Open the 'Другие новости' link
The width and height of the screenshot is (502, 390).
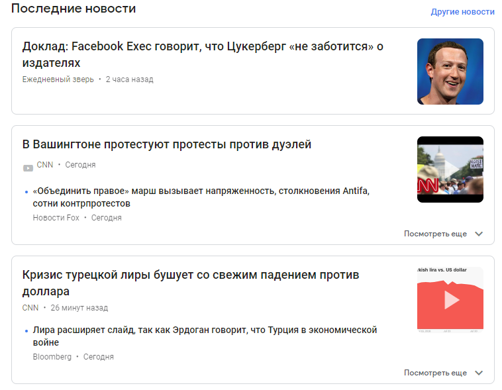click(x=462, y=12)
